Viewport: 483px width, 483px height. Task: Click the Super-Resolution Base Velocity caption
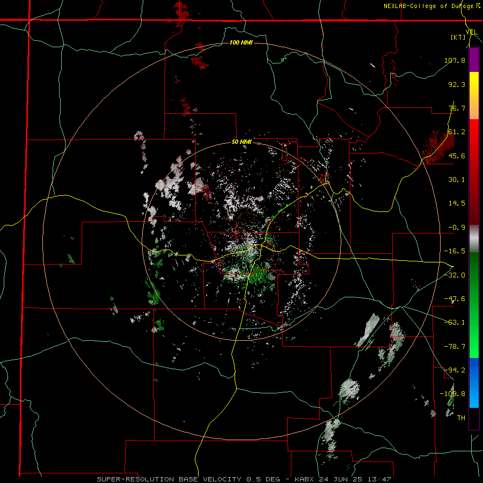point(244,479)
